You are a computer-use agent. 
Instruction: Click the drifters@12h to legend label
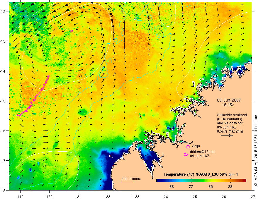(x=202, y=152)
